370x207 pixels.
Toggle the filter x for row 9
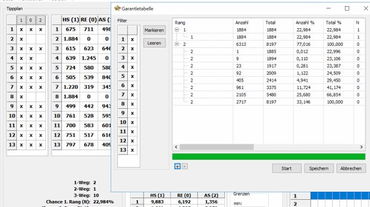point(132,113)
